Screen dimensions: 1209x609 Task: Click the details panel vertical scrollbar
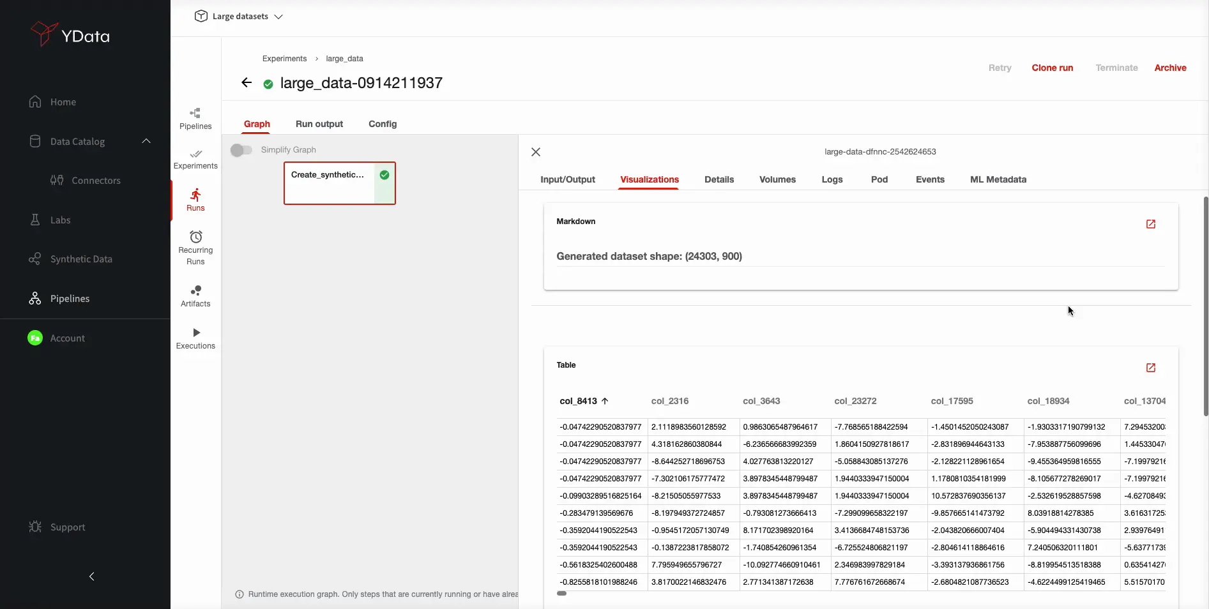1206,306
